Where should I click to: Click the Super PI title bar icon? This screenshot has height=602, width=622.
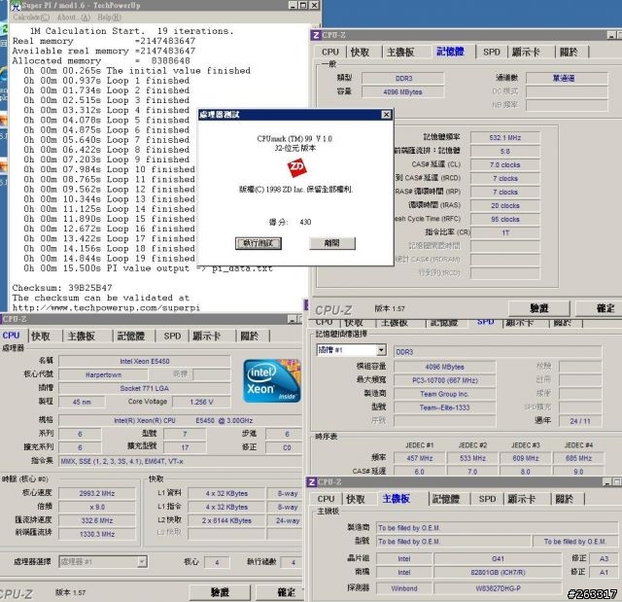tap(16, 6)
